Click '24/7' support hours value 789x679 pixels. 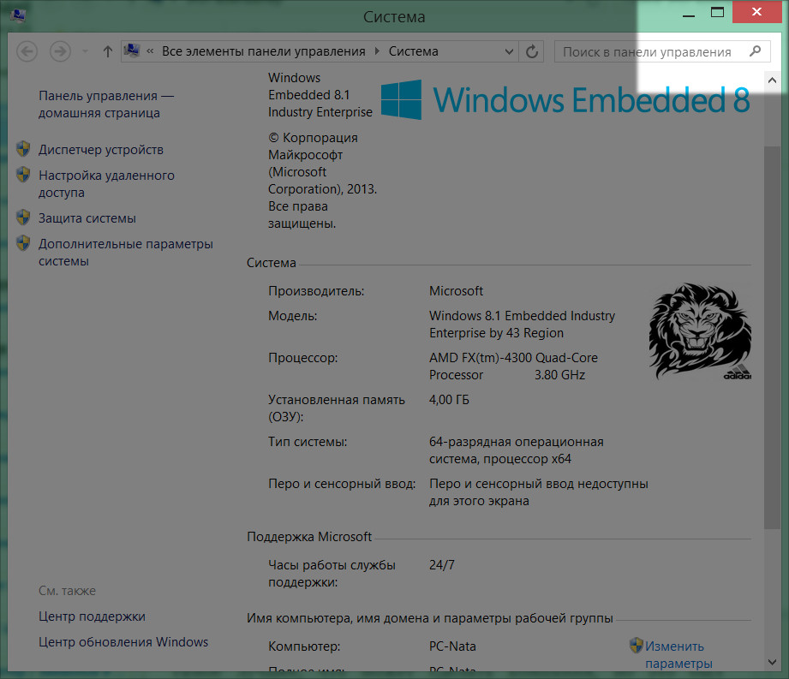442,565
